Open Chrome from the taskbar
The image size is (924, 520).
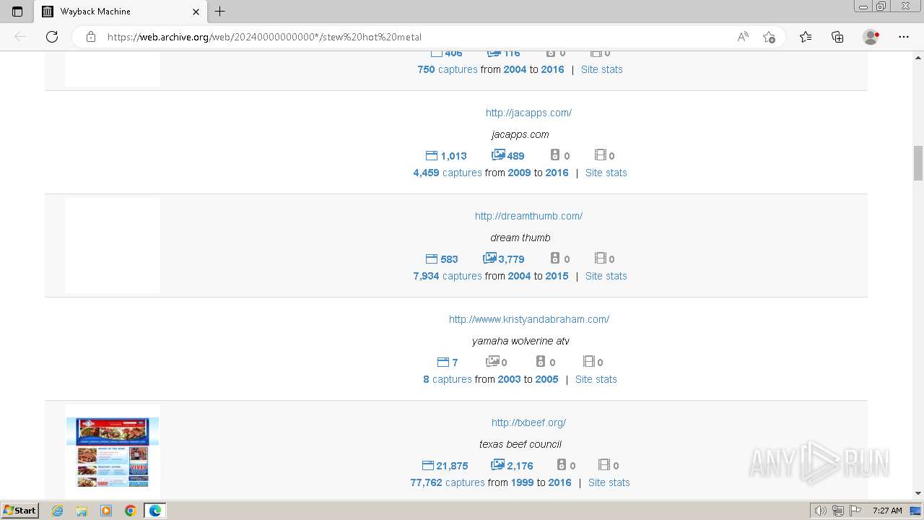(130, 511)
